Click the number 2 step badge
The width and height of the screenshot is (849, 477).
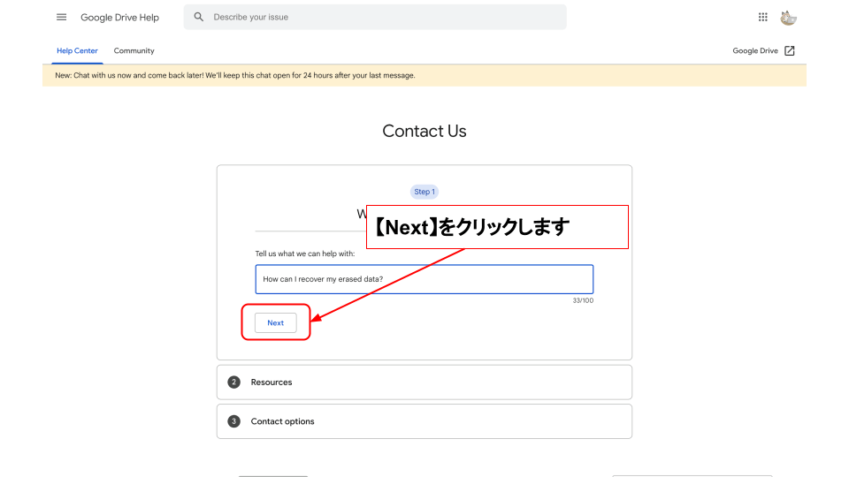(x=233, y=382)
